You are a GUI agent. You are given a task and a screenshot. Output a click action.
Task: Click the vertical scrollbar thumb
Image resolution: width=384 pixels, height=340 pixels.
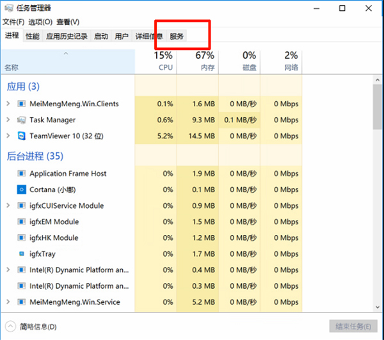click(378, 107)
